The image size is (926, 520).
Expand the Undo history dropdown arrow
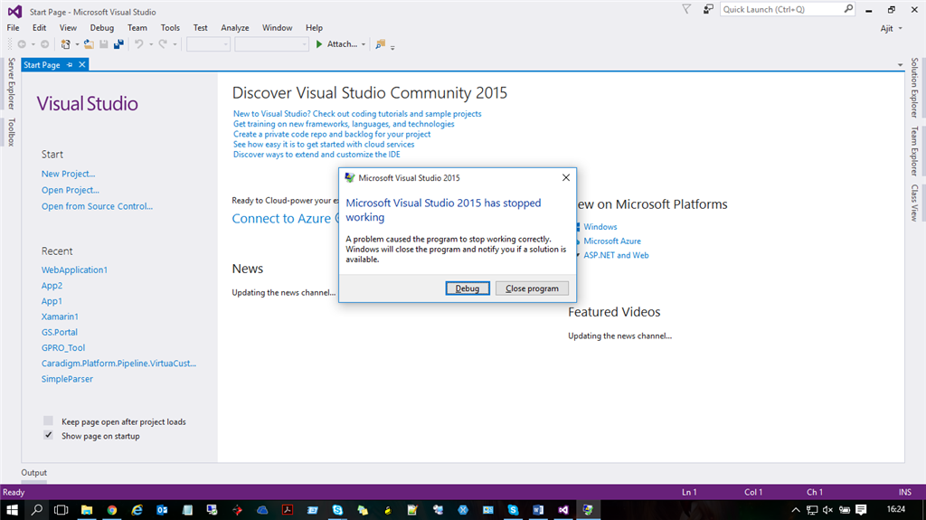pyautogui.click(x=151, y=45)
